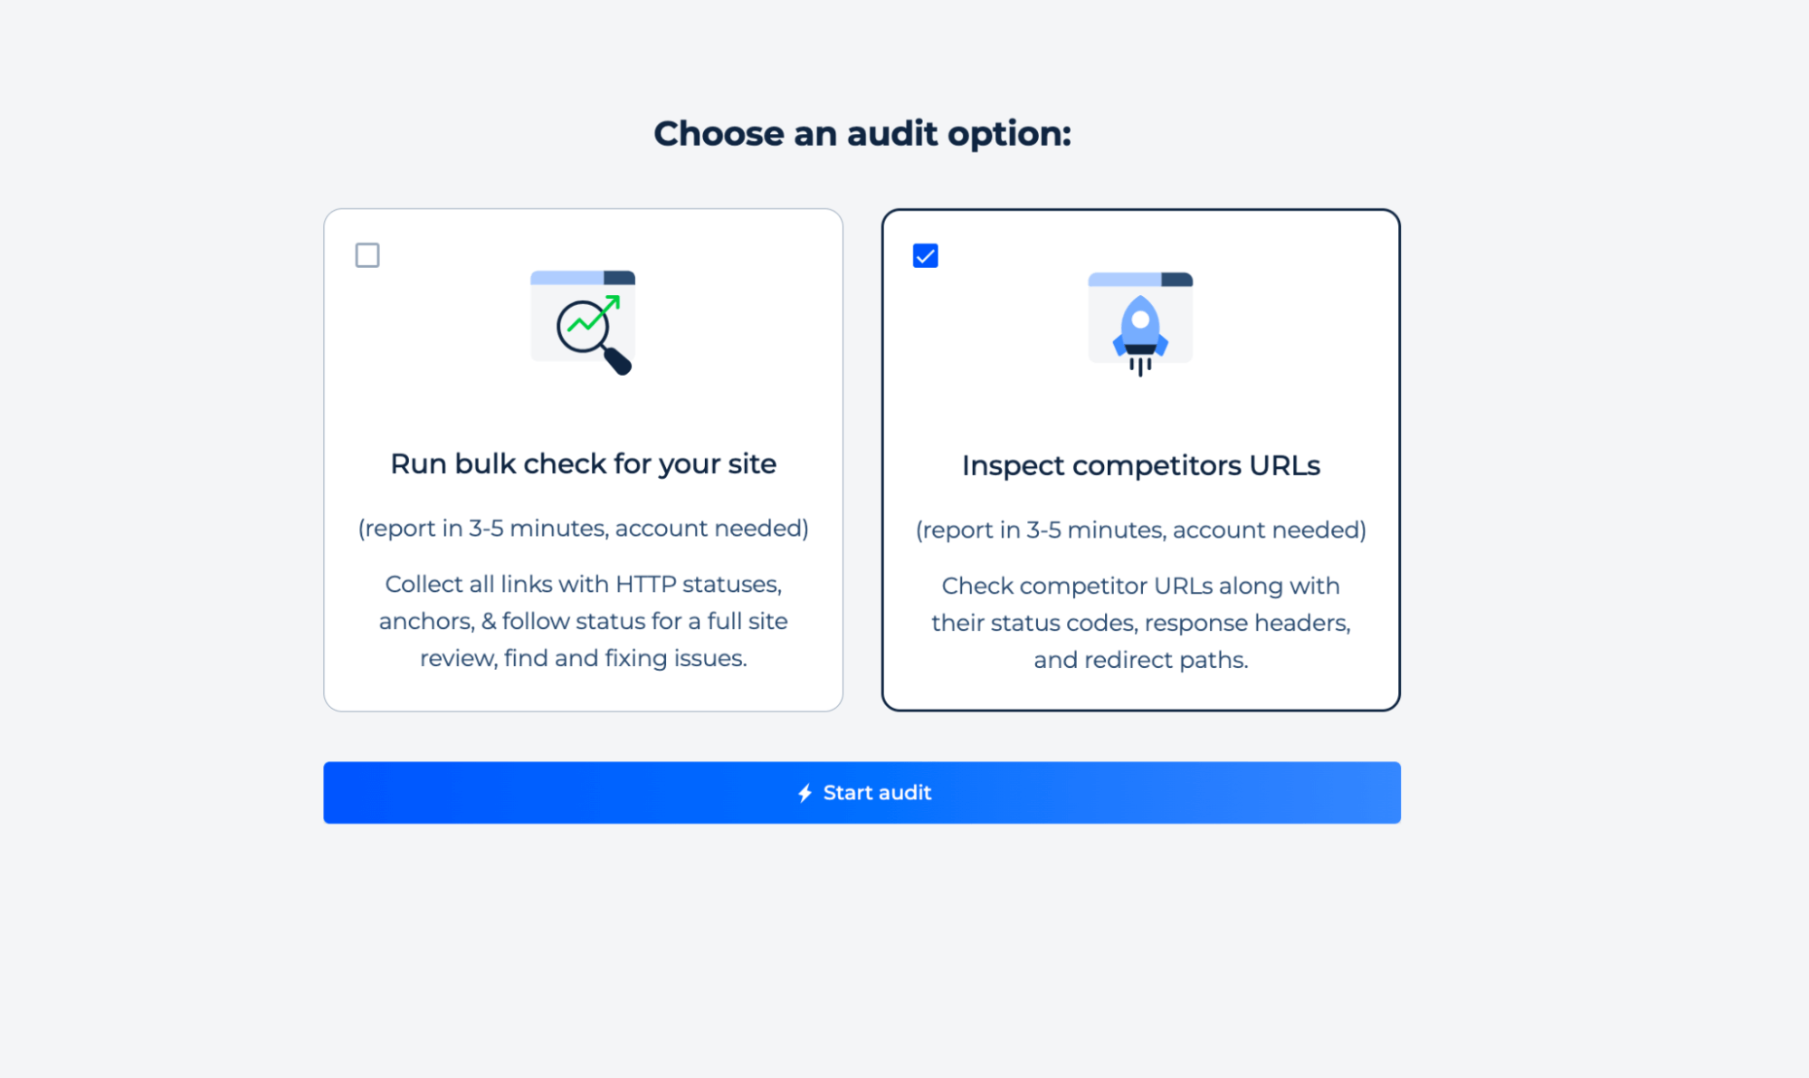The width and height of the screenshot is (1809, 1078).
Task: Select the 'Inspect competitors URLs' title
Action: pos(1140,465)
